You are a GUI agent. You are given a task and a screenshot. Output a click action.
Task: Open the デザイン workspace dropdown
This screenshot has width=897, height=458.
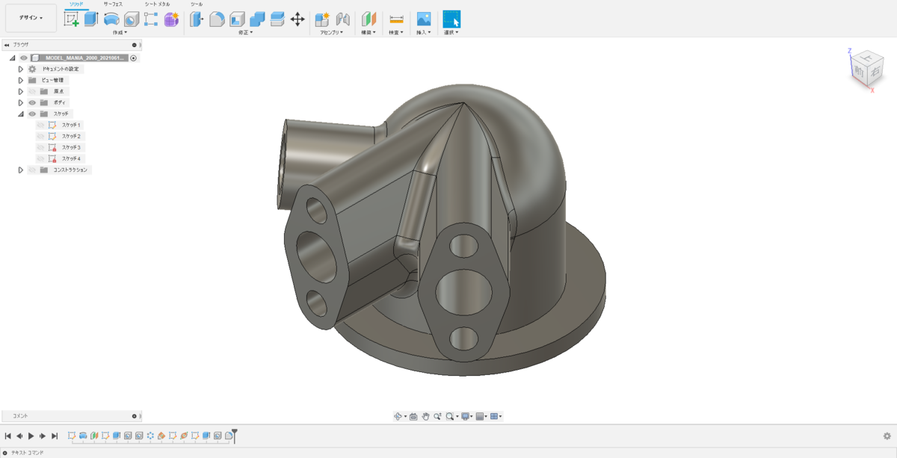(31, 18)
